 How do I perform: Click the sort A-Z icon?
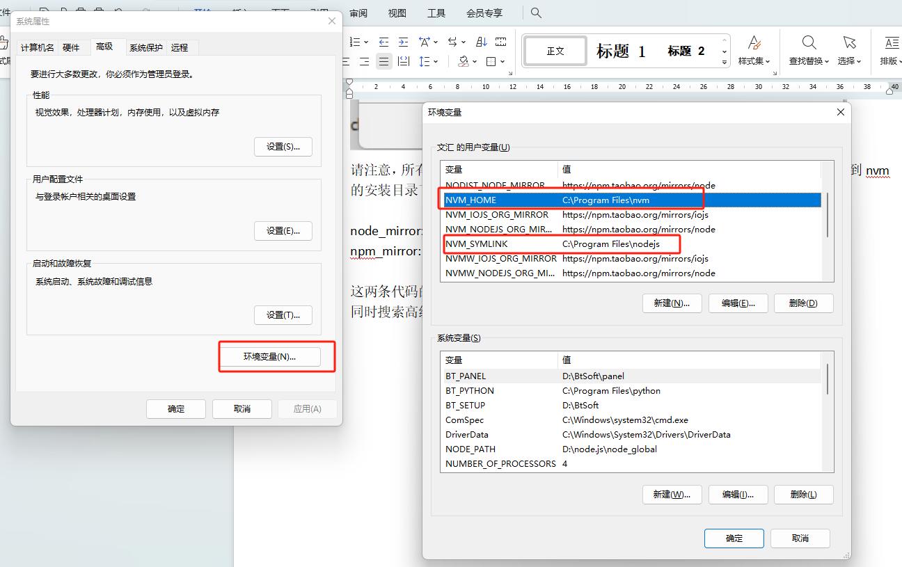pos(482,42)
